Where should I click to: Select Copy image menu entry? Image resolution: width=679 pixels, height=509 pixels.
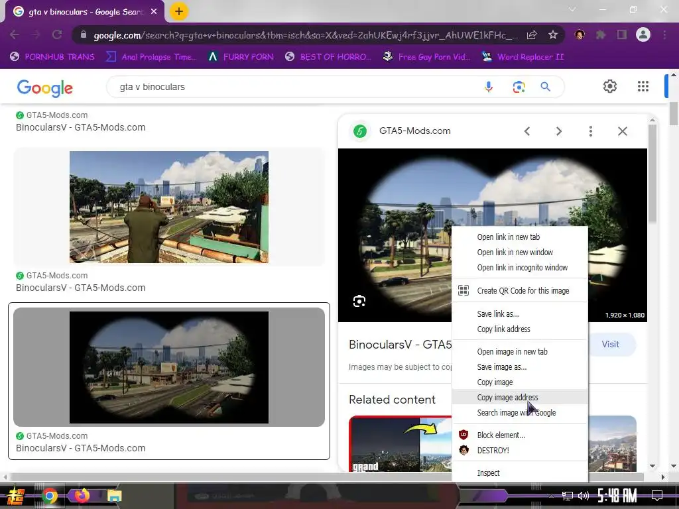pos(520,382)
